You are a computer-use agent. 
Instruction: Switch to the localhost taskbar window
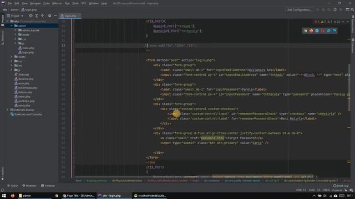[x=150, y=196]
